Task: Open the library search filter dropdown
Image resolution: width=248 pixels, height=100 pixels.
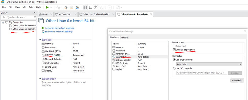Action: coord(35,17)
